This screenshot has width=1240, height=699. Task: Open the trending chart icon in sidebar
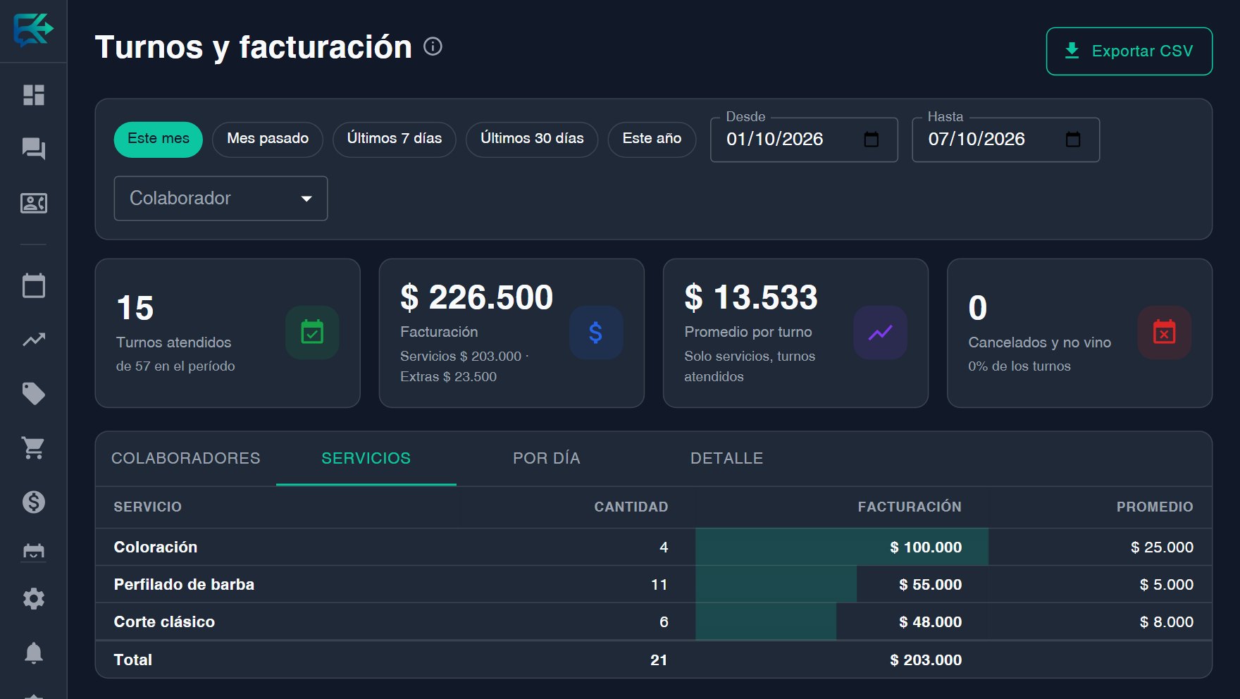(34, 340)
